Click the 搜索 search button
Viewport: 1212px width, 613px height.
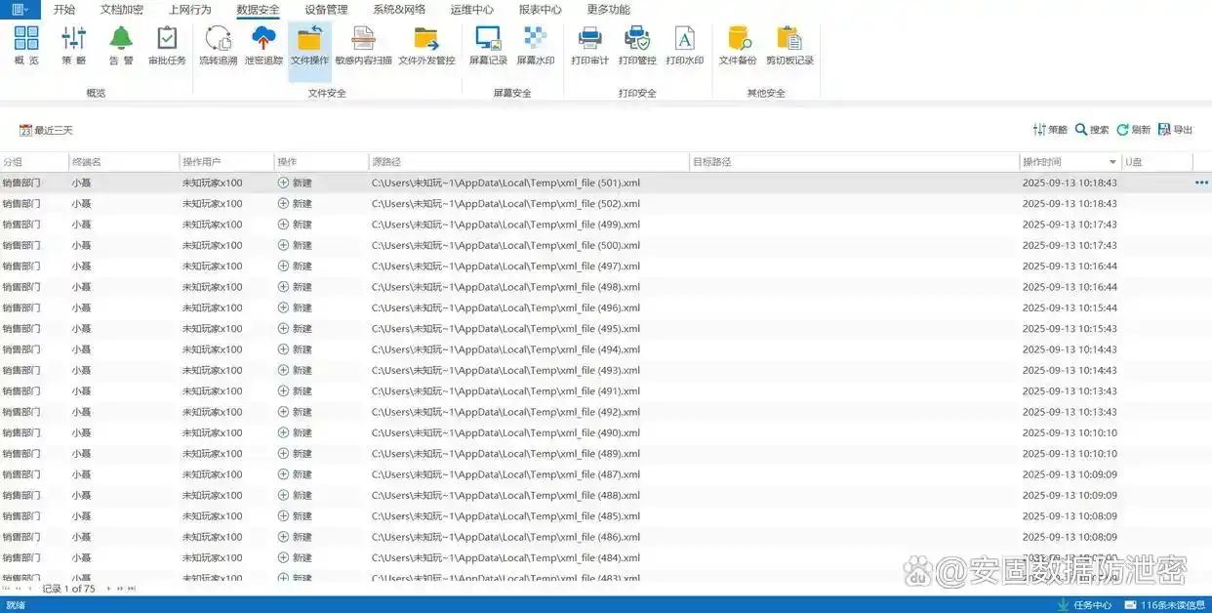click(1092, 130)
